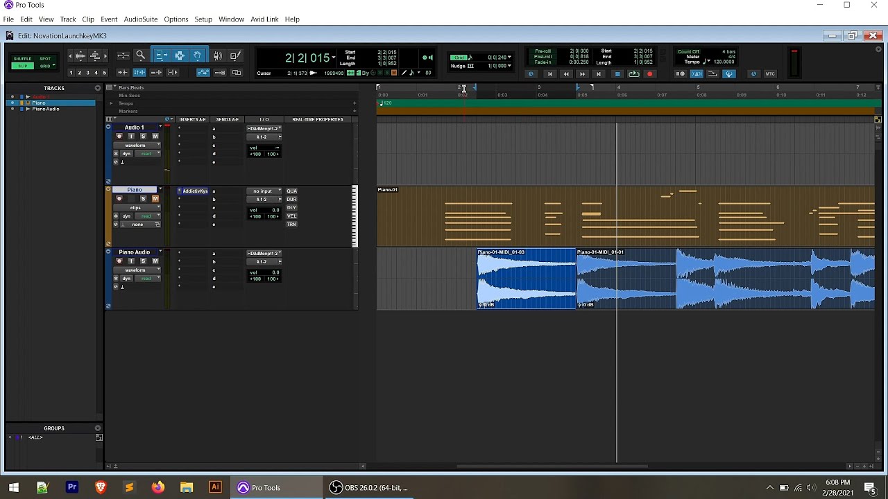Click the MIDI zoom button
888x499 pixels.
95,55
